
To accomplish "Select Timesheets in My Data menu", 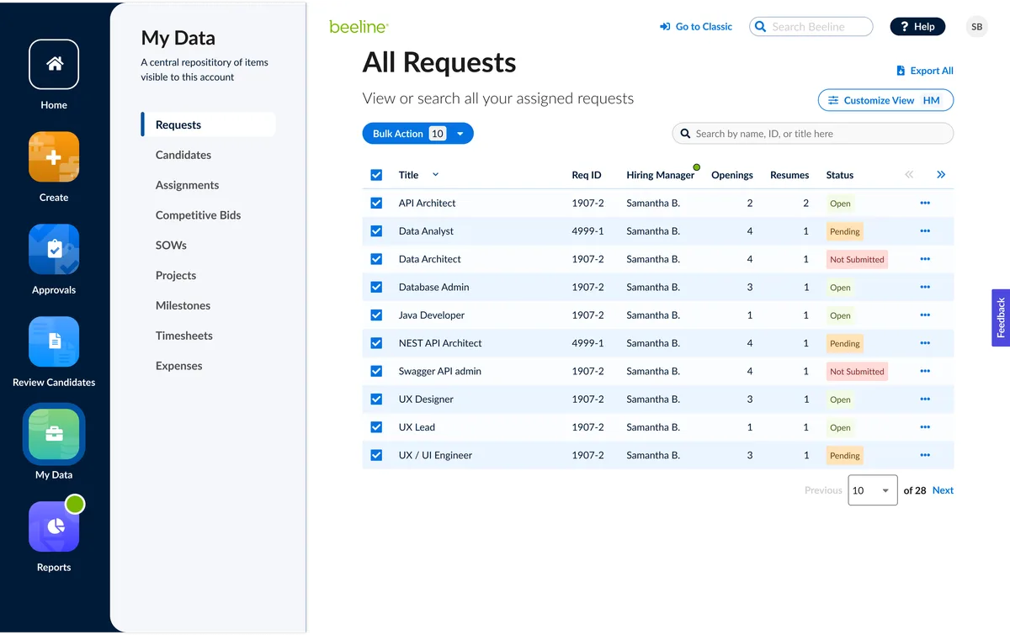I will [x=184, y=336].
